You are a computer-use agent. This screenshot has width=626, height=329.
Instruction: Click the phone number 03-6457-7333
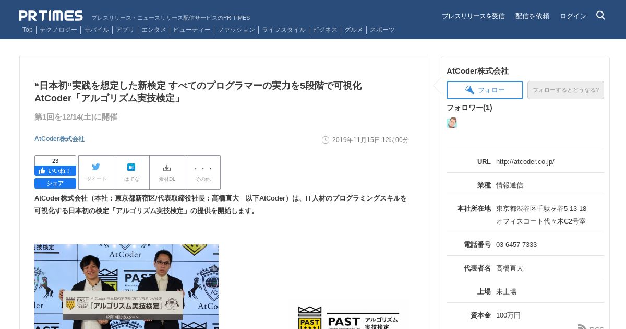click(516, 244)
